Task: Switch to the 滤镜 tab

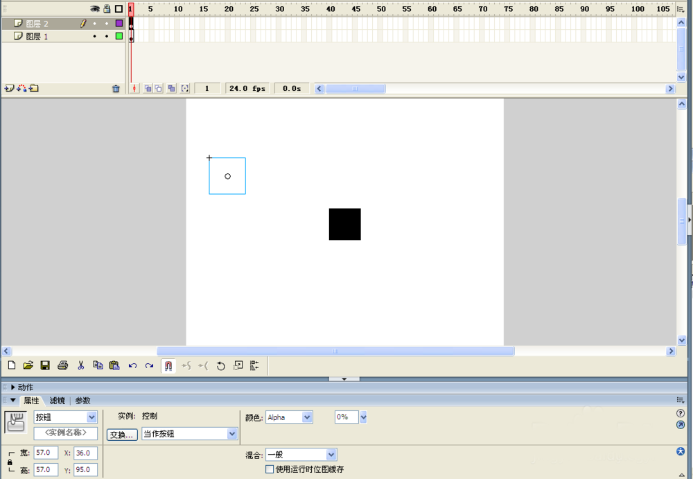Action: pos(57,401)
